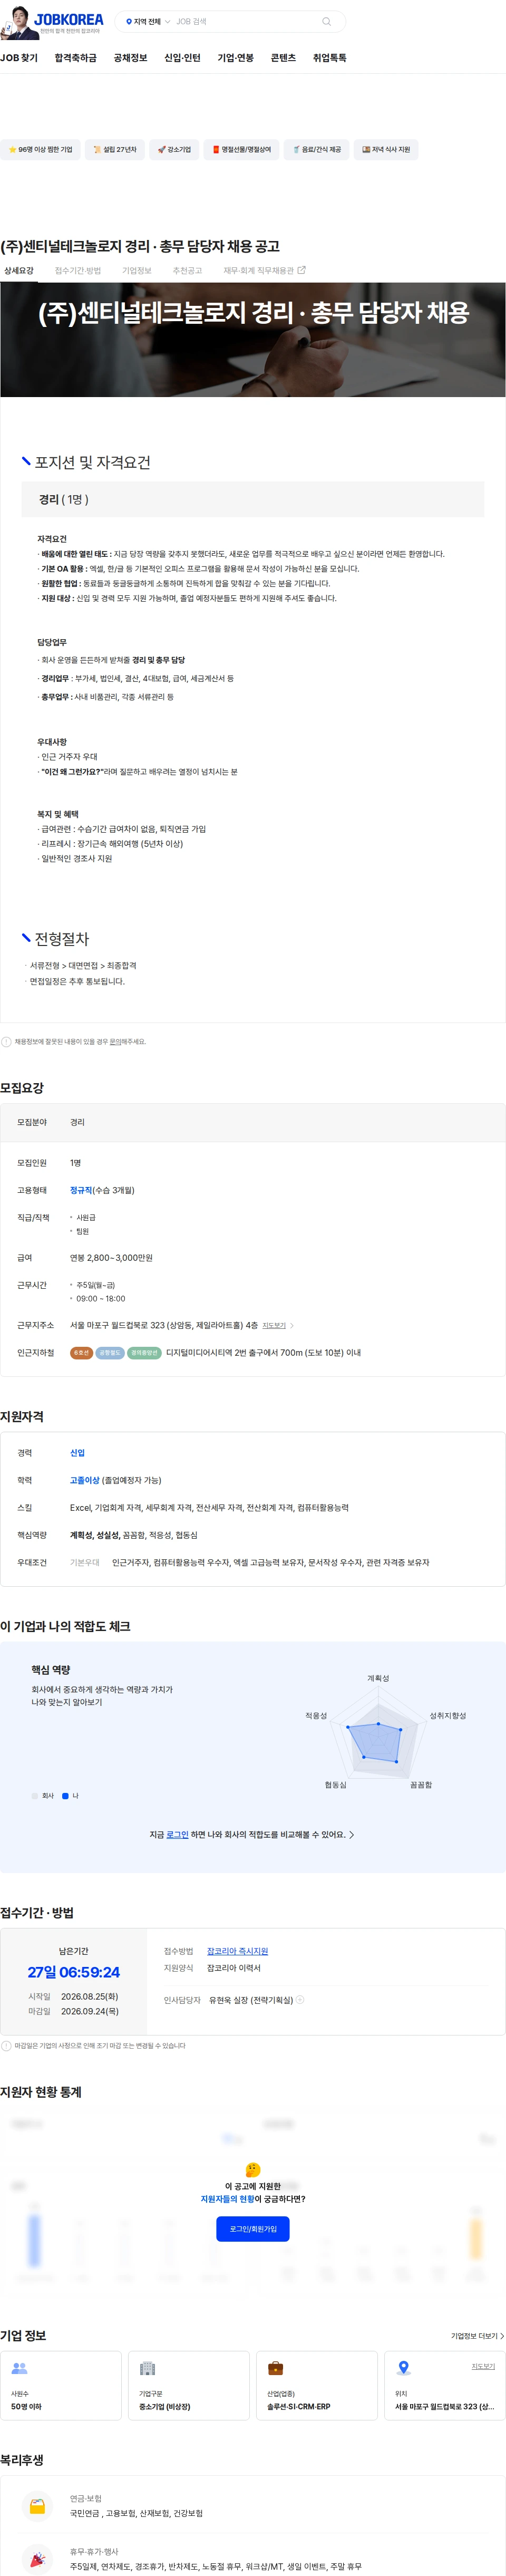
Task: Click the 경리 (1명) position header
Action: click(253, 499)
